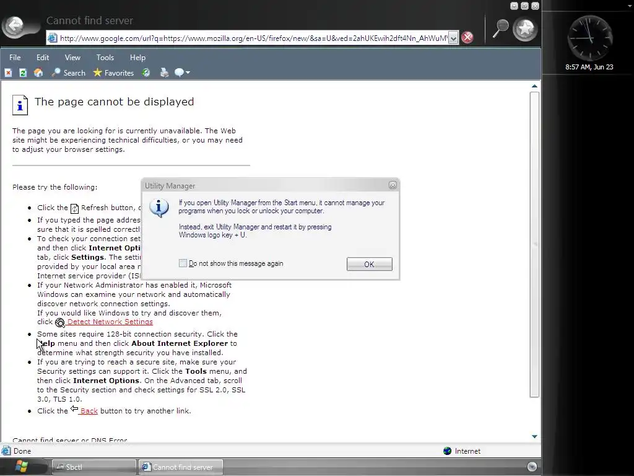Click the 'About Internet Explorer' bold text

pos(180,343)
